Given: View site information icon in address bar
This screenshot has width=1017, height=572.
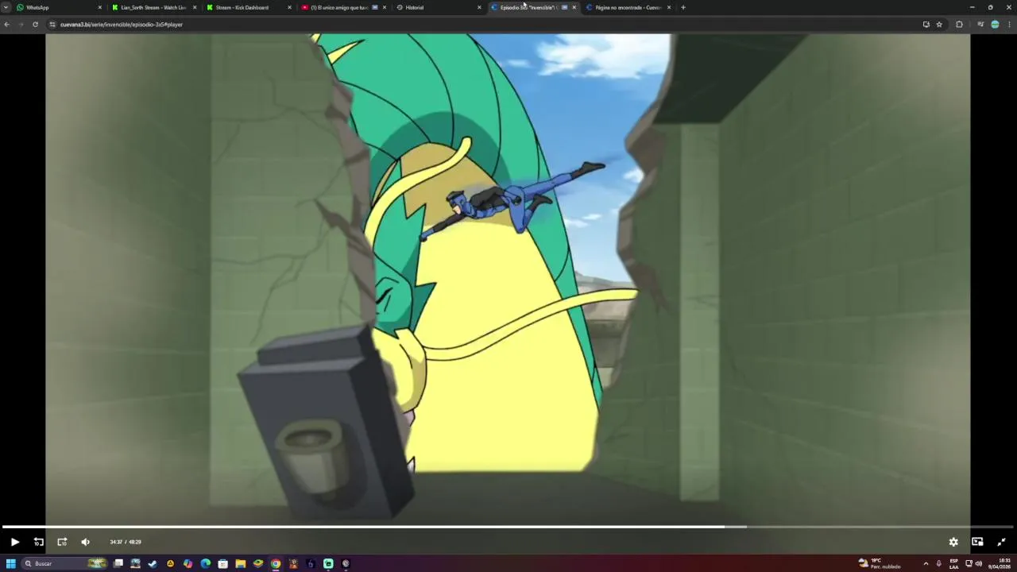Looking at the screenshot, I should (x=52, y=25).
